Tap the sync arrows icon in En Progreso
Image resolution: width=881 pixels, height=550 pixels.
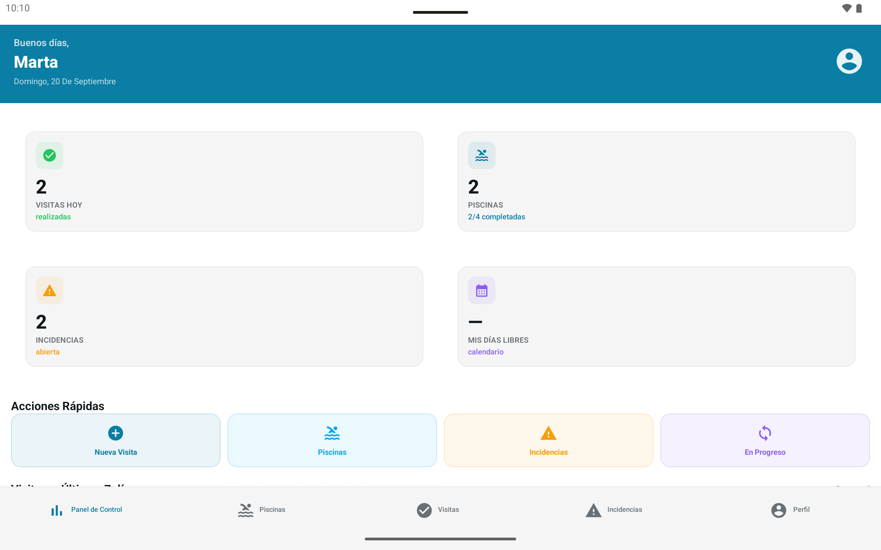coord(765,433)
